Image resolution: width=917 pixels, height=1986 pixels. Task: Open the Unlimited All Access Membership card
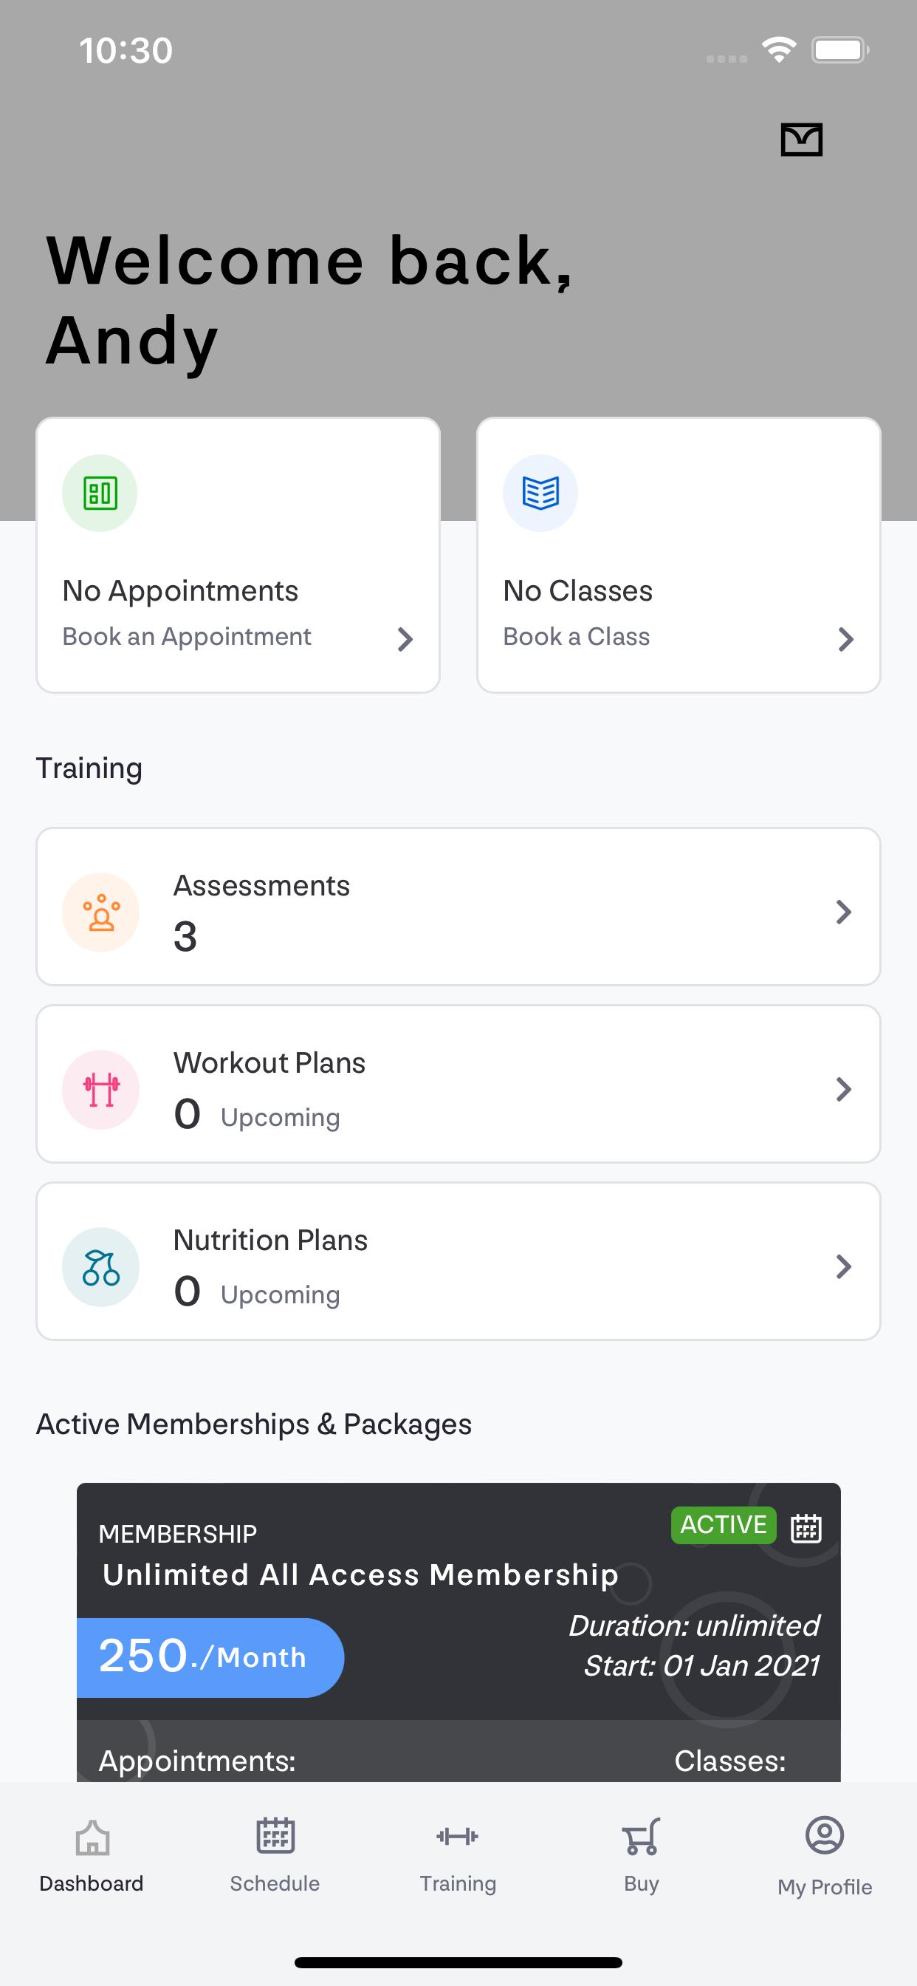458,1631
